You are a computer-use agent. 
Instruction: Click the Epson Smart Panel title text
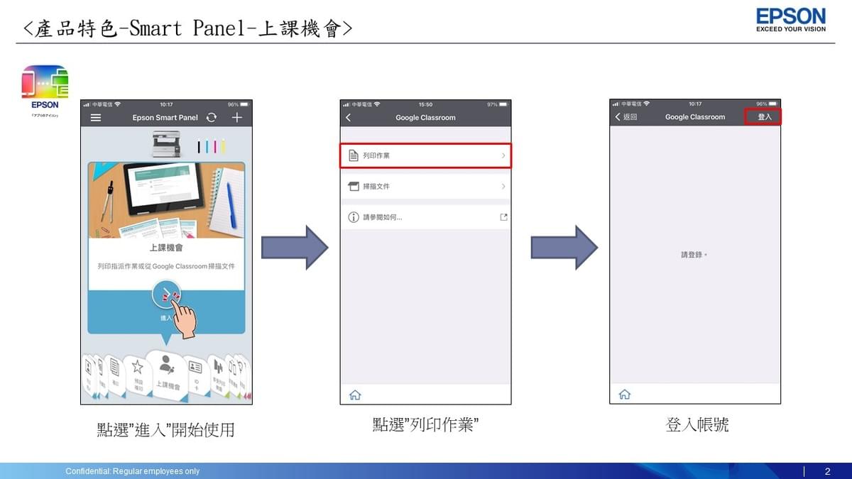[165, 118]
